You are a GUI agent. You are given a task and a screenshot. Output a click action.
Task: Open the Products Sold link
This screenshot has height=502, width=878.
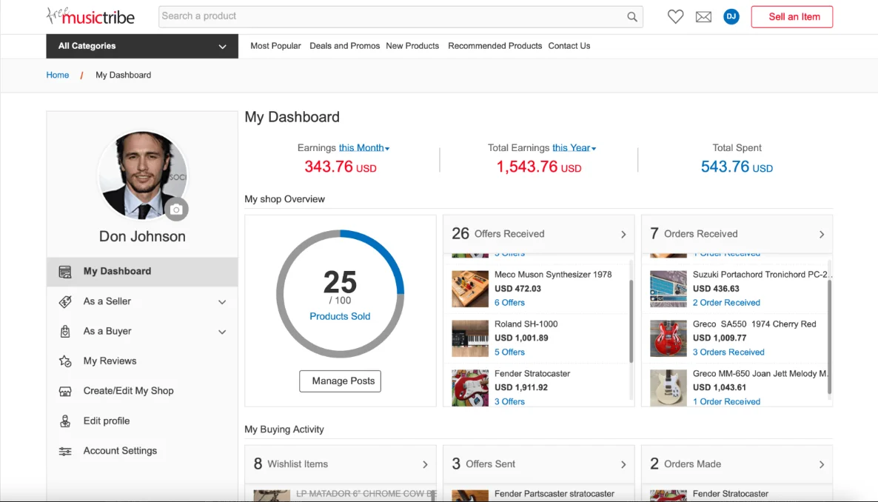340,317
